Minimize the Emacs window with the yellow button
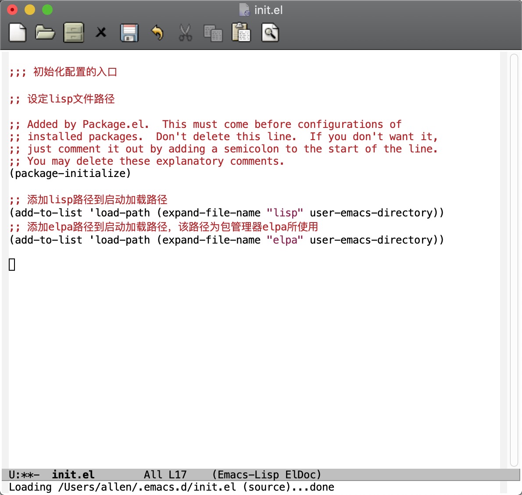522x495 pixels. [x=30, y=10]
